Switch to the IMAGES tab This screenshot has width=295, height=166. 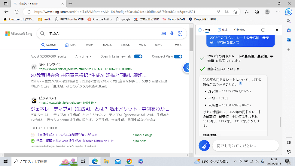click(107, 45)
